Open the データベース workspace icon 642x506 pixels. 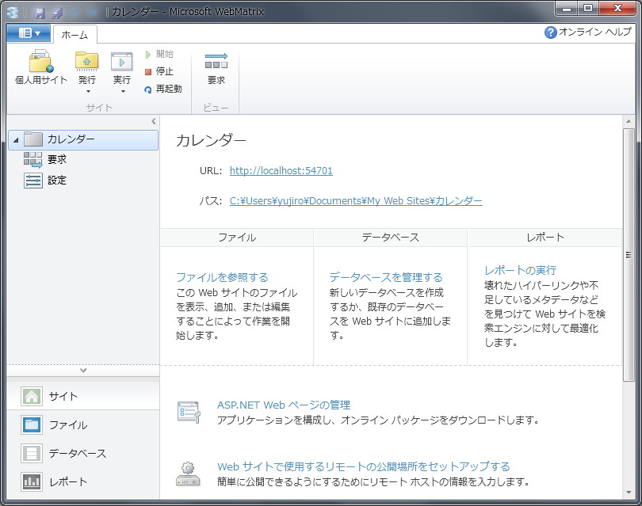coord(32,454)
